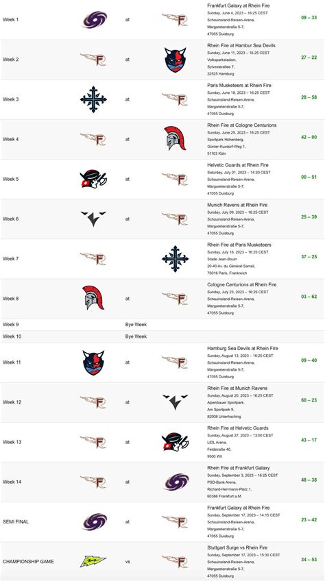
Task: Click the 60 – 23 score in Week 12
Action: (309, 400)
